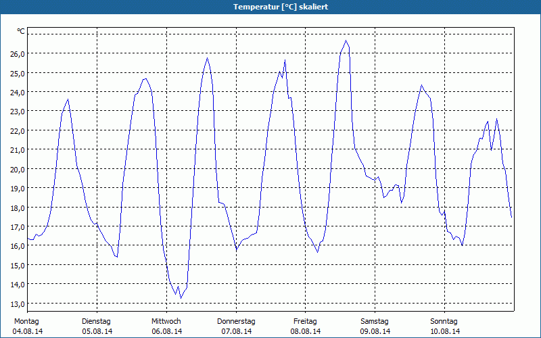
Task: Click Saturday's temperature peak on the curve
Action: 422,85
